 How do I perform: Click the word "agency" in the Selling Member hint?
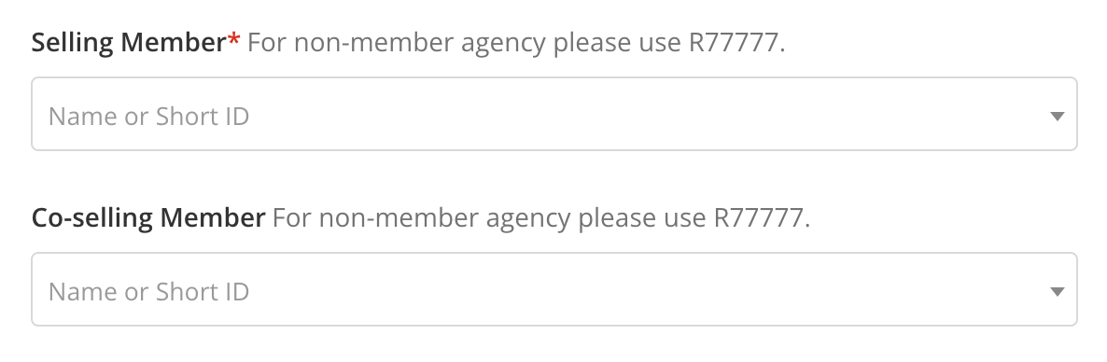(503, 45)
